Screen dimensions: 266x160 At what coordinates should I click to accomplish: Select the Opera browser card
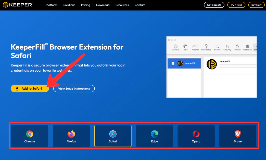click(196, 136)
